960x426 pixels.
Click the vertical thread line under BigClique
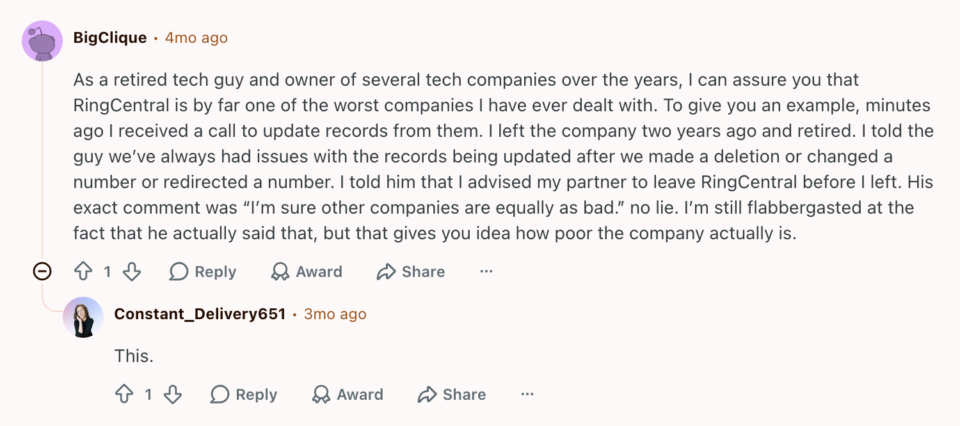click(42, 160)
